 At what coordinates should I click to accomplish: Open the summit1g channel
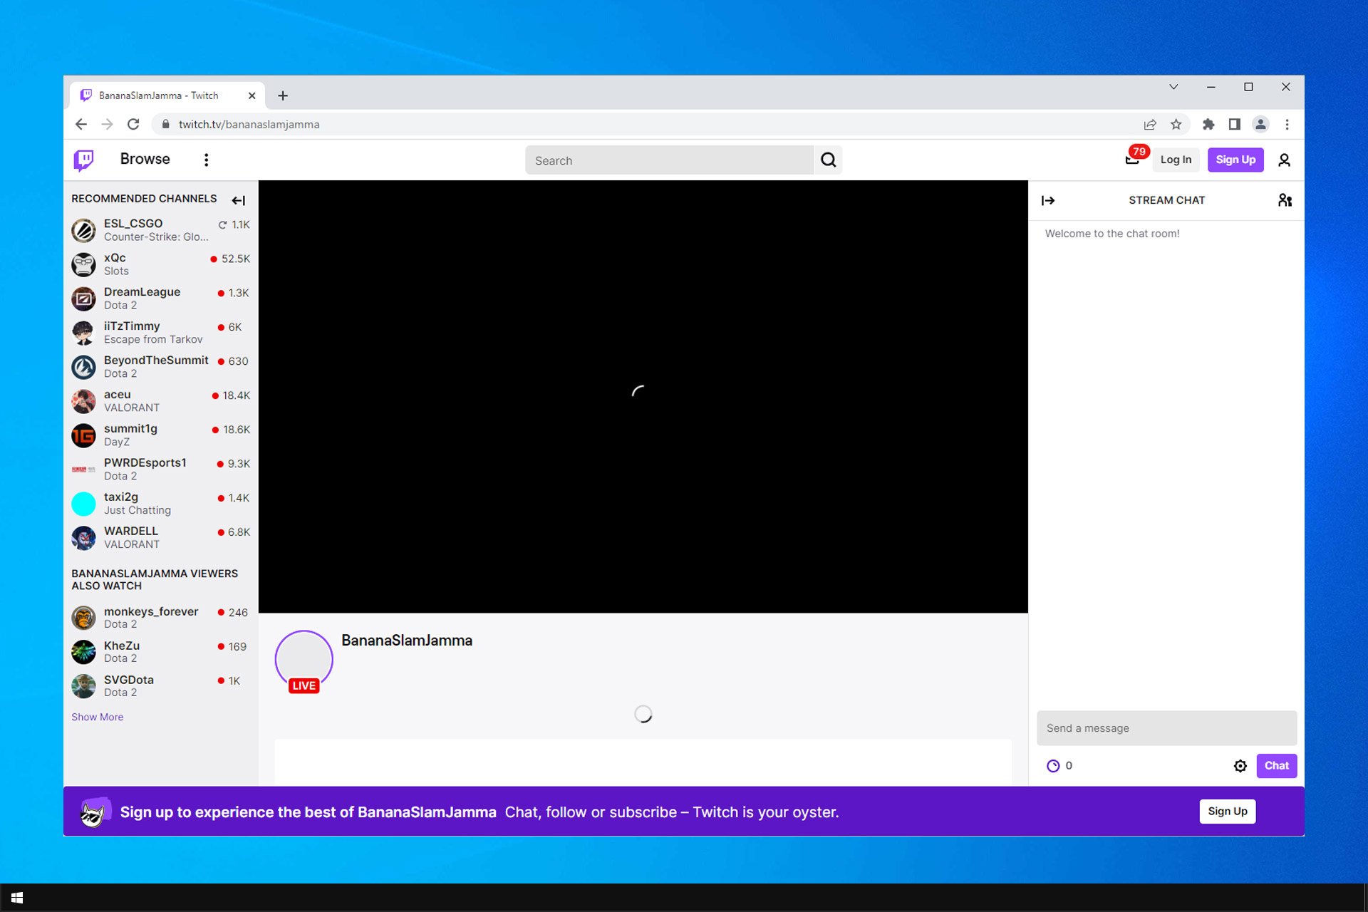pyautogui.click(x=161, y=435)
